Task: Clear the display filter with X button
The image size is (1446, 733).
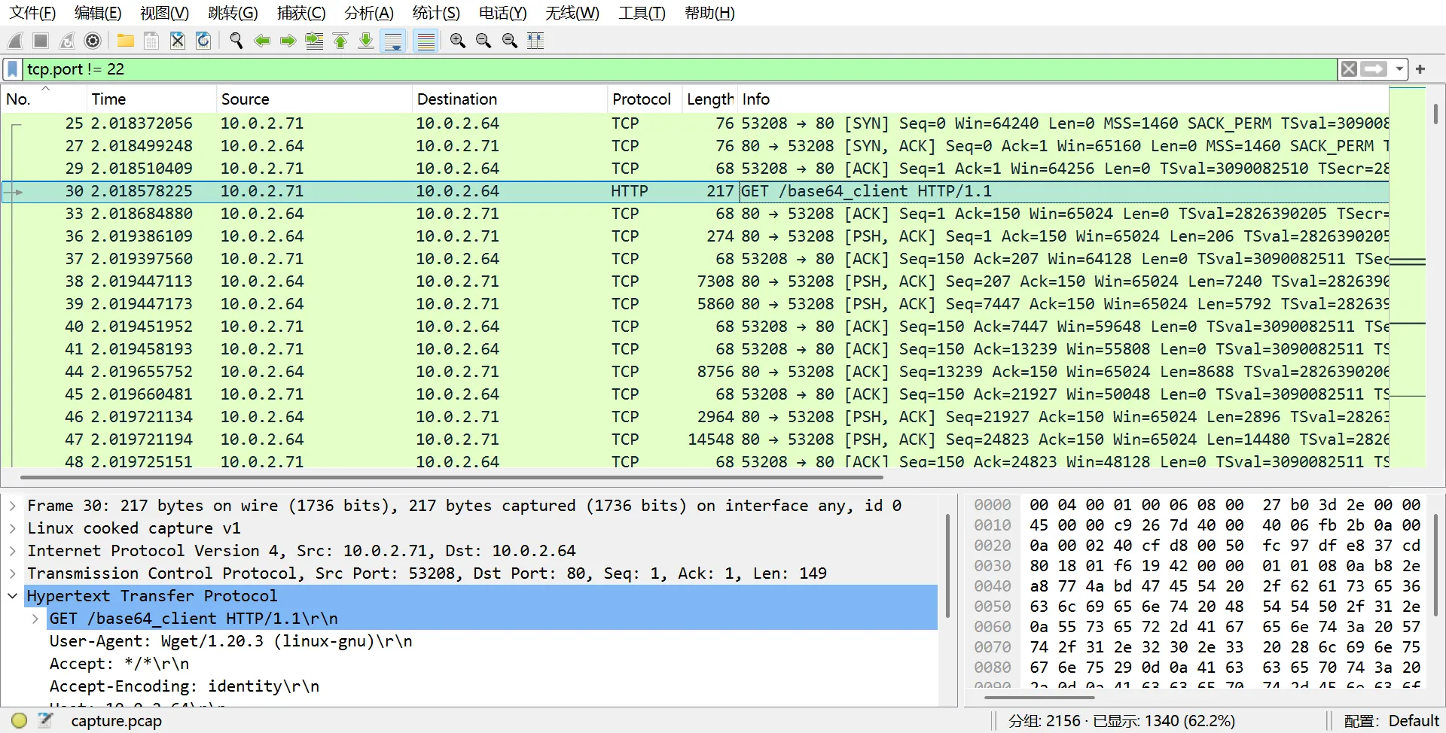Action: pyautogui.click(x=1349, y=69)
